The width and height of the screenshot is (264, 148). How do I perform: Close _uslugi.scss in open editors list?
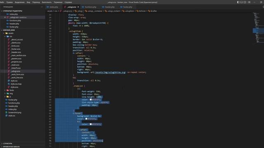[5, 17]
